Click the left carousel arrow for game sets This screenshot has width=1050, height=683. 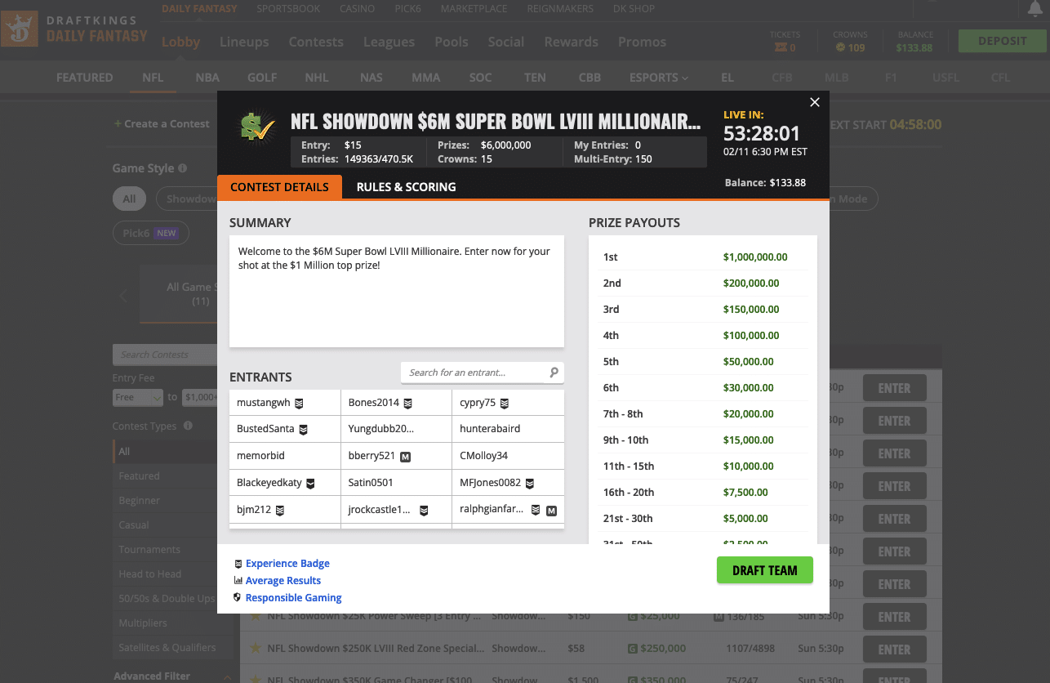click(123, 296)
